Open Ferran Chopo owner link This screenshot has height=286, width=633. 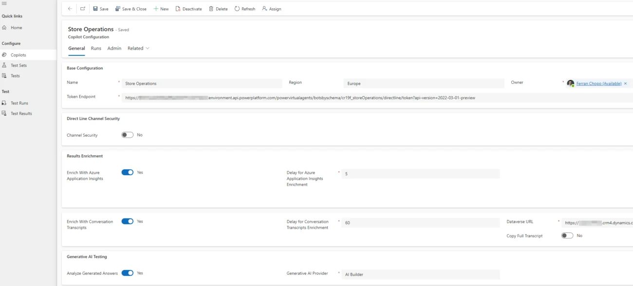click(x=599, y=84)
